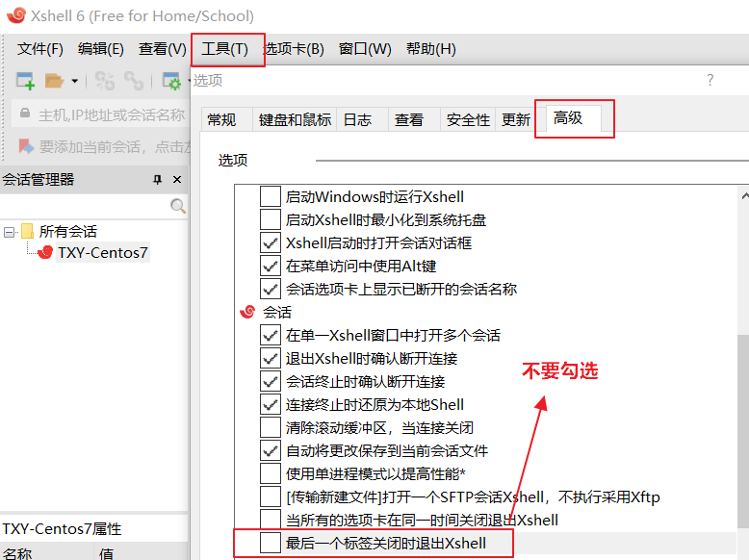Switch to the 更新 tab

coord(516,119)
